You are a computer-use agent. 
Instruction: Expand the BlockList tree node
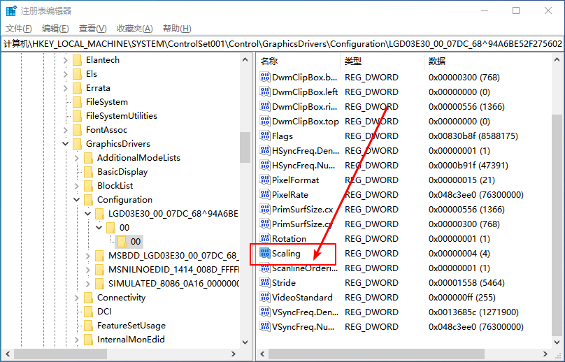(x=77, y=186)
